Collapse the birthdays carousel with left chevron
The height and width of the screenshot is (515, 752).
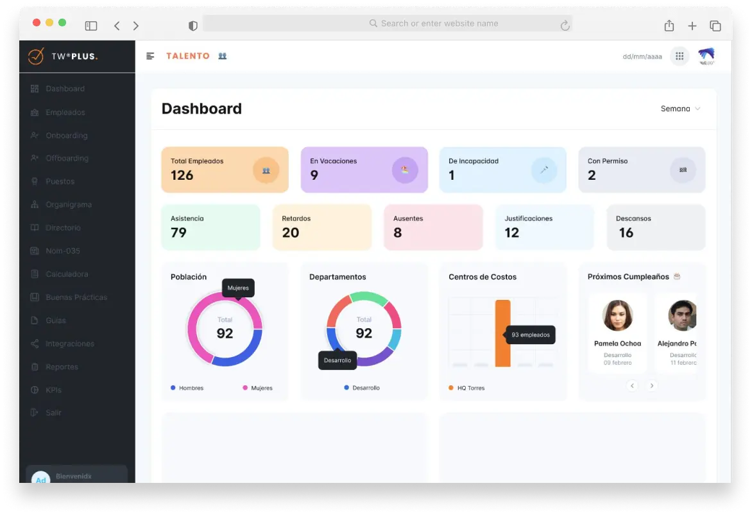coord(632,385)
